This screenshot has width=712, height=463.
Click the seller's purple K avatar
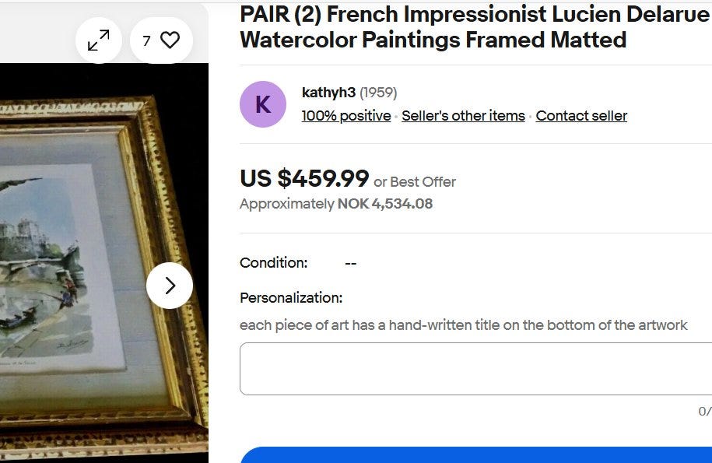(x=263, y=104)
